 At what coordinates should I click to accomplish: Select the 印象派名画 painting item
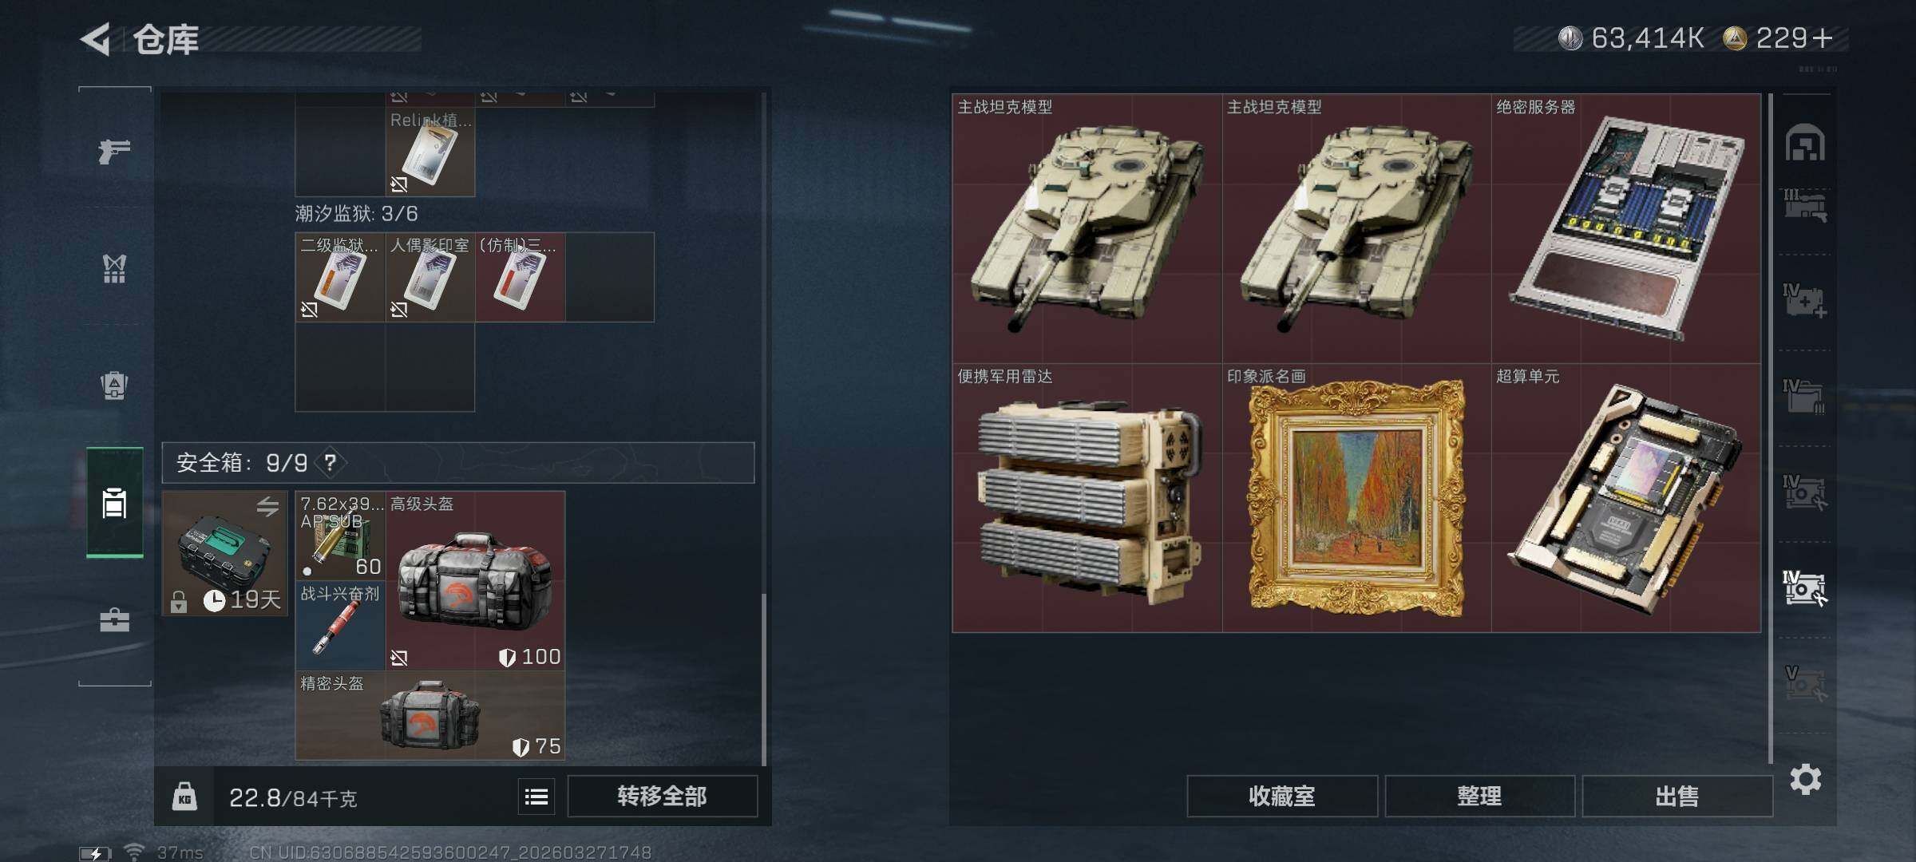[1356, 498]
